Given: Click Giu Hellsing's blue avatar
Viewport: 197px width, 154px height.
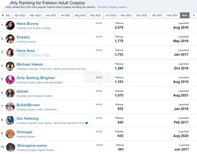Looking at the screenshot, I should [x=10, y=120].
